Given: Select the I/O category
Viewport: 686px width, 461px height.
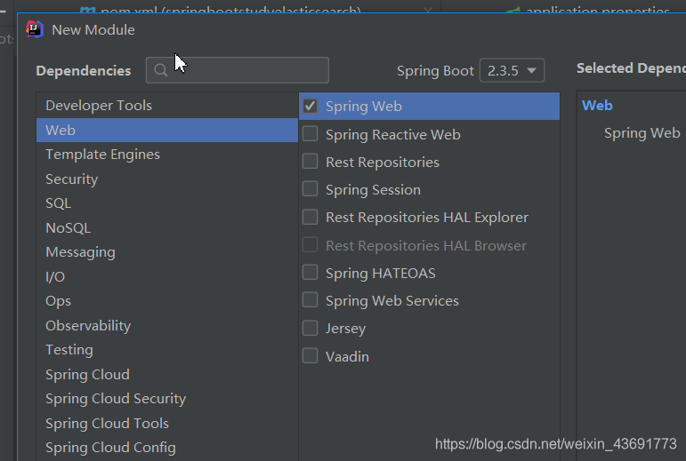Looking at the screenshot, I should [x=167, y=277].
